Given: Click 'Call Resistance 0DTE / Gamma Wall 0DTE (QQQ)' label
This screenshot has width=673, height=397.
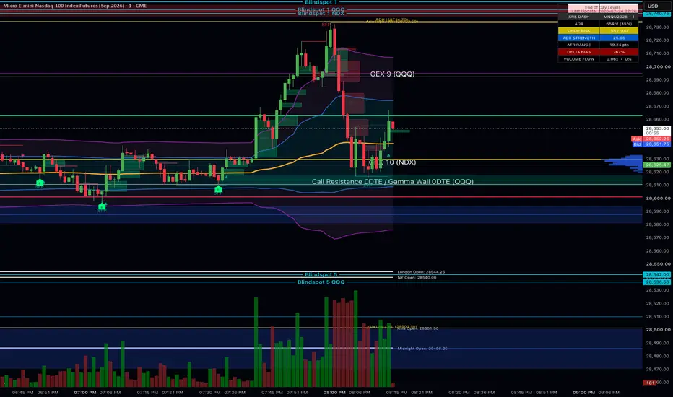Looking at the screenshot, I should pos(392,182).
